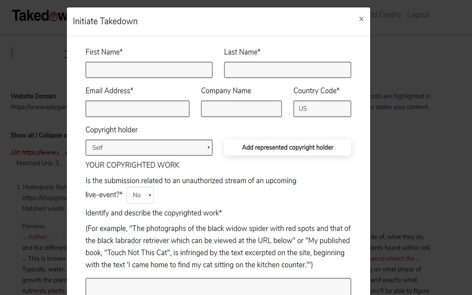This screenshot has height=295, width=472.
Task: Click the highlighted Author text in preview
Action: [38, 237]
